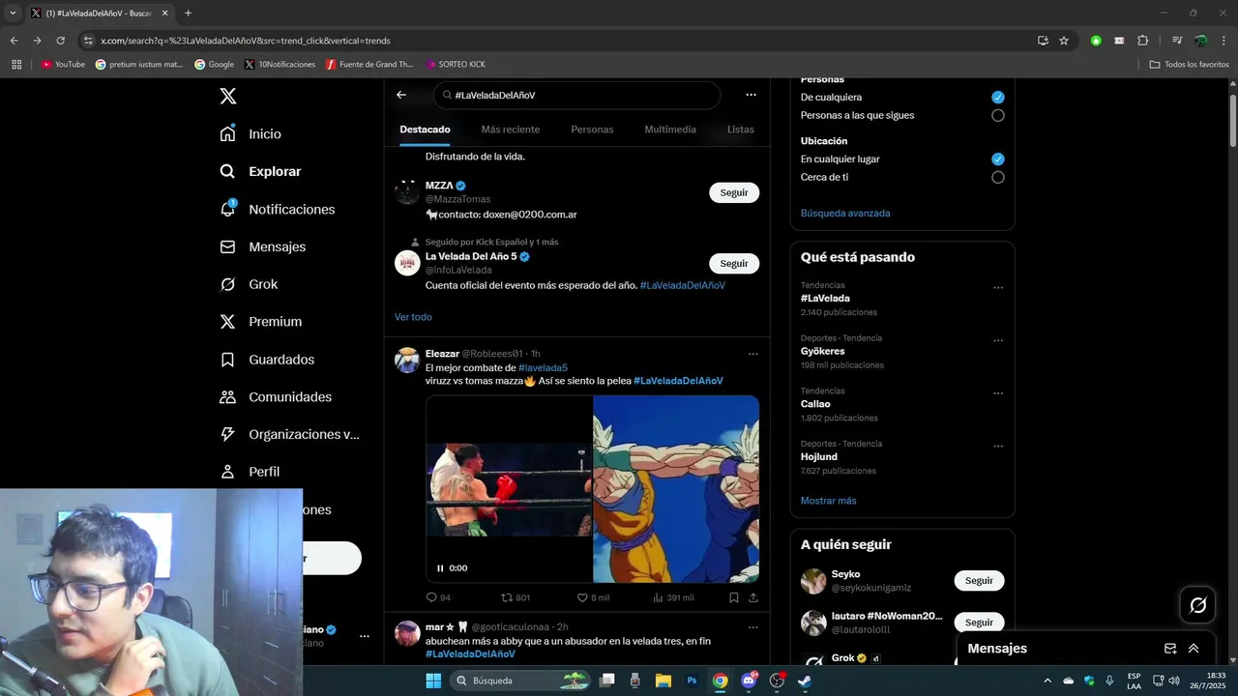Click the back arrow beside search box

[401, 95]
